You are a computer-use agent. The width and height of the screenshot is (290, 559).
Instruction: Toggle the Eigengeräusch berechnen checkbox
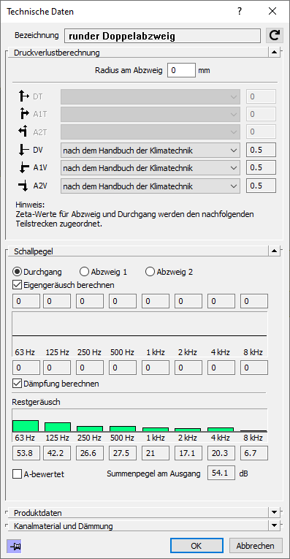click(x=18, y=285)
